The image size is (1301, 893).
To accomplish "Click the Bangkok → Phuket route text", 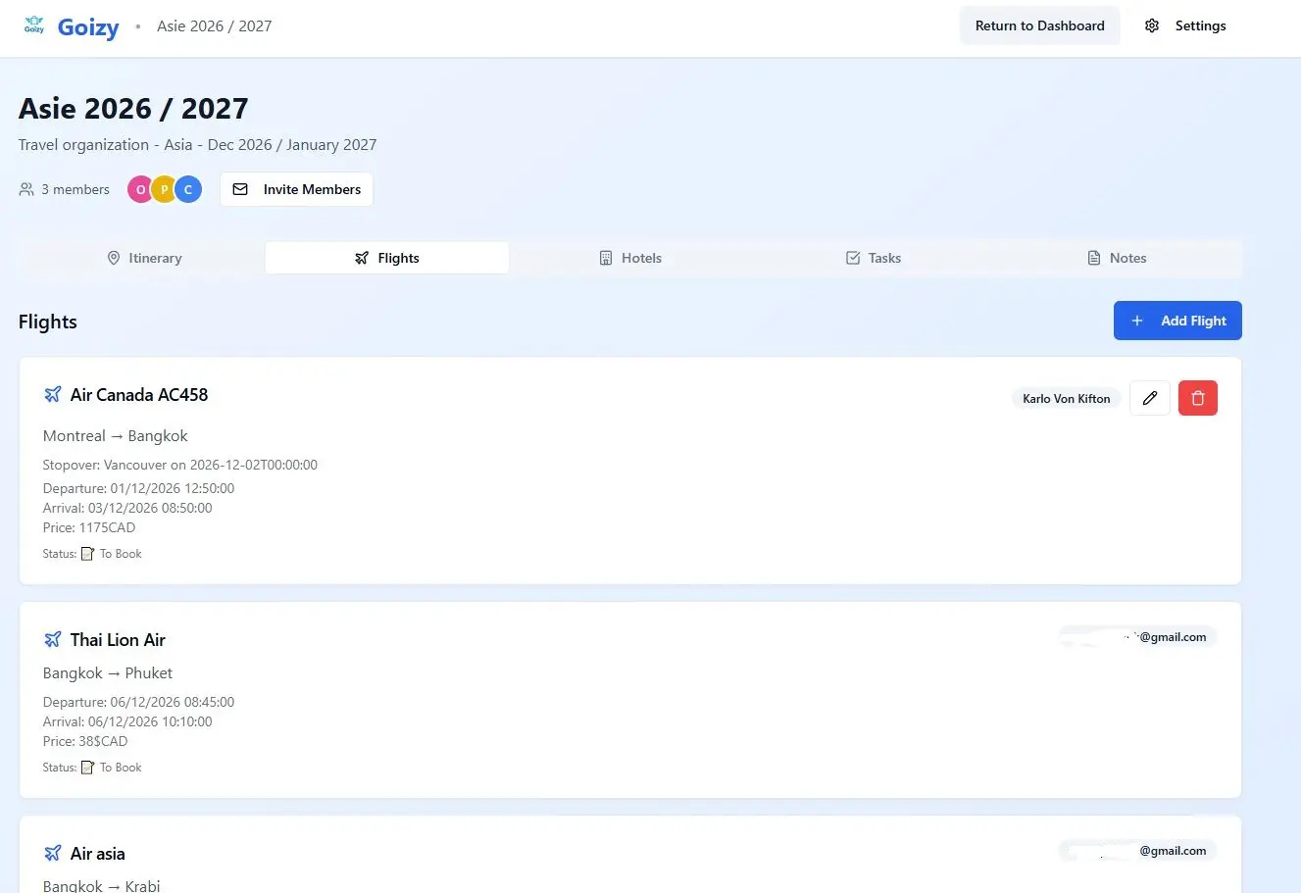I will coord(107,673).
